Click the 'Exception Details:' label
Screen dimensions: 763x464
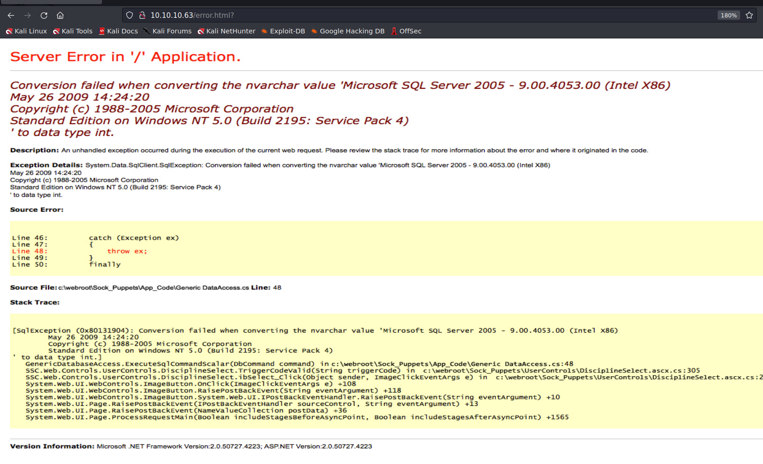(x=46, y=165)
